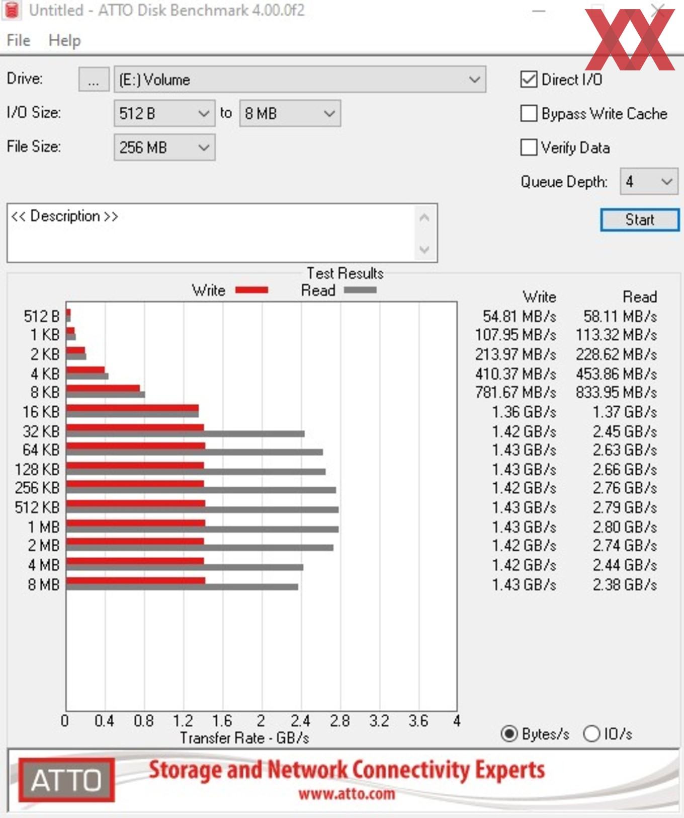The image size is (684, 818).
Task: Enable the Verify Data checkbox
Action: pyautogui.click(x=529, y=147)
